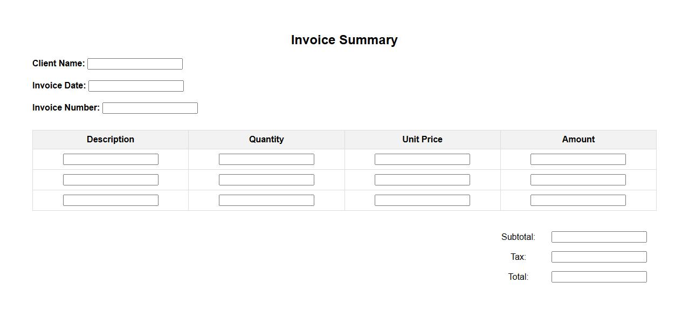Screen dimensions: 689x324
Task: Click the Invoice Summary heading
Action: pos(344,40)
